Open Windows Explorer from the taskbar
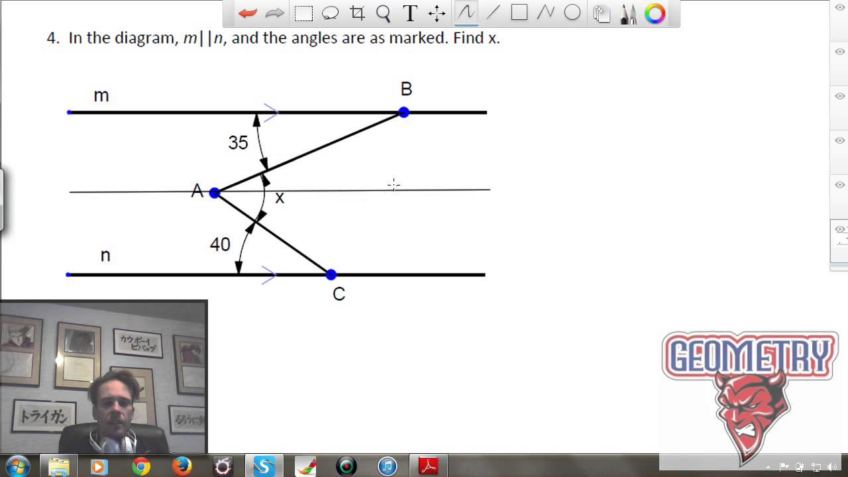The width and height of the screenshot is (848, 477). pyautogui.click(x=59, y=466)
